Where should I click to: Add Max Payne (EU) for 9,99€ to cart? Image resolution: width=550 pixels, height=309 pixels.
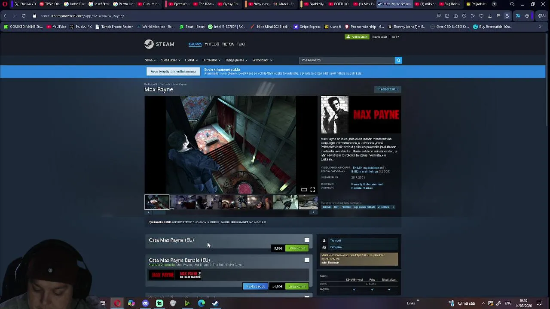[x=296, y=248]
